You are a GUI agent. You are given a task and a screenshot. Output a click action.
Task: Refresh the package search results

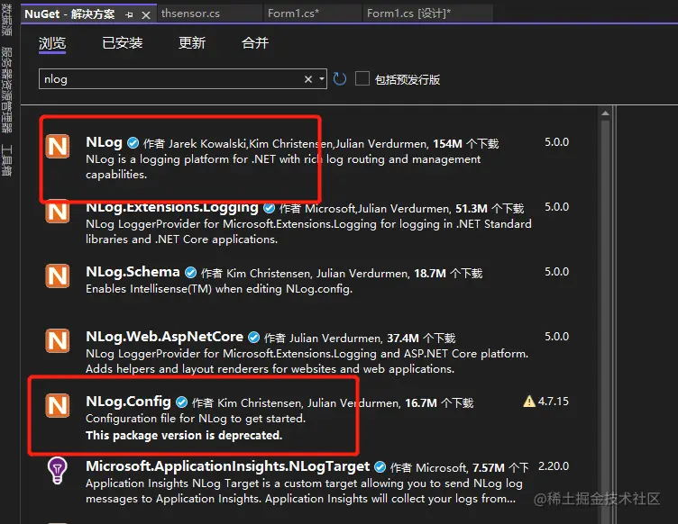(x=340, y=79)
